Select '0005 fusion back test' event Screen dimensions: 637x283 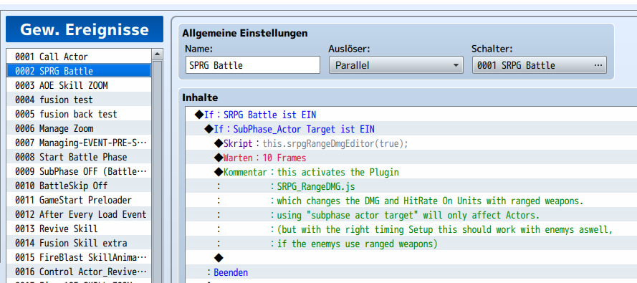(x=79, y=114)
